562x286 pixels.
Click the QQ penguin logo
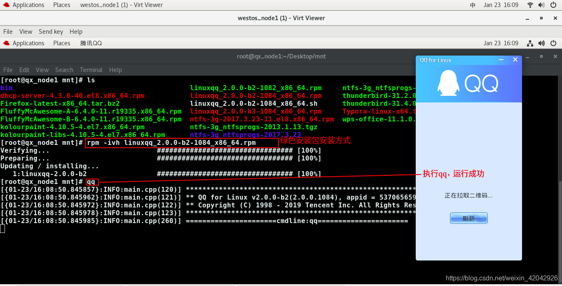pyautogui.click(x=448, y=84)
